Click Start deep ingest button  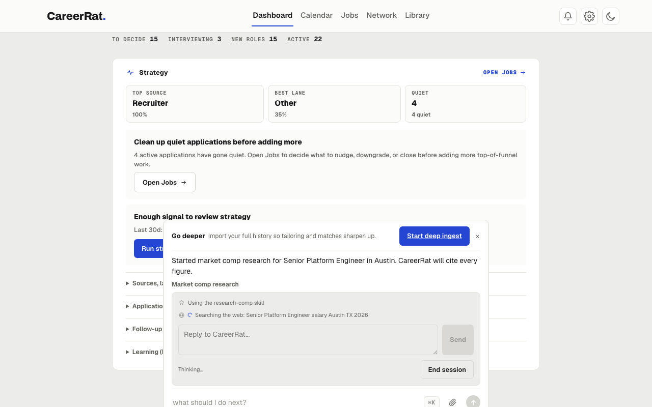coord(434,236)
